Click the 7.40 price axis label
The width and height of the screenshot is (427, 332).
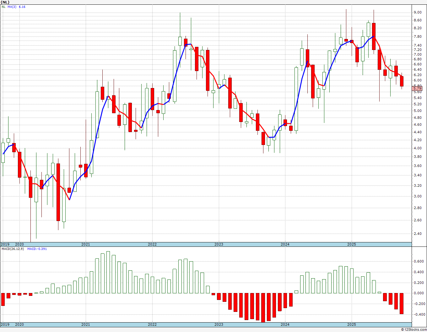(418, 45)
